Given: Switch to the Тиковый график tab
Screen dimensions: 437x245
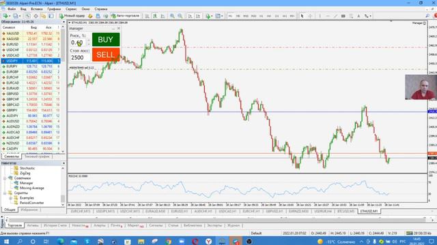Looking at the screenshot, I should coord(37,157).
